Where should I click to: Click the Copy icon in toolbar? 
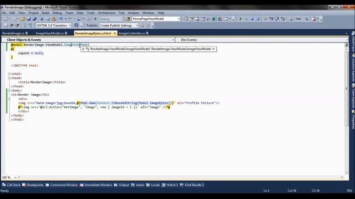coord(48,19)
